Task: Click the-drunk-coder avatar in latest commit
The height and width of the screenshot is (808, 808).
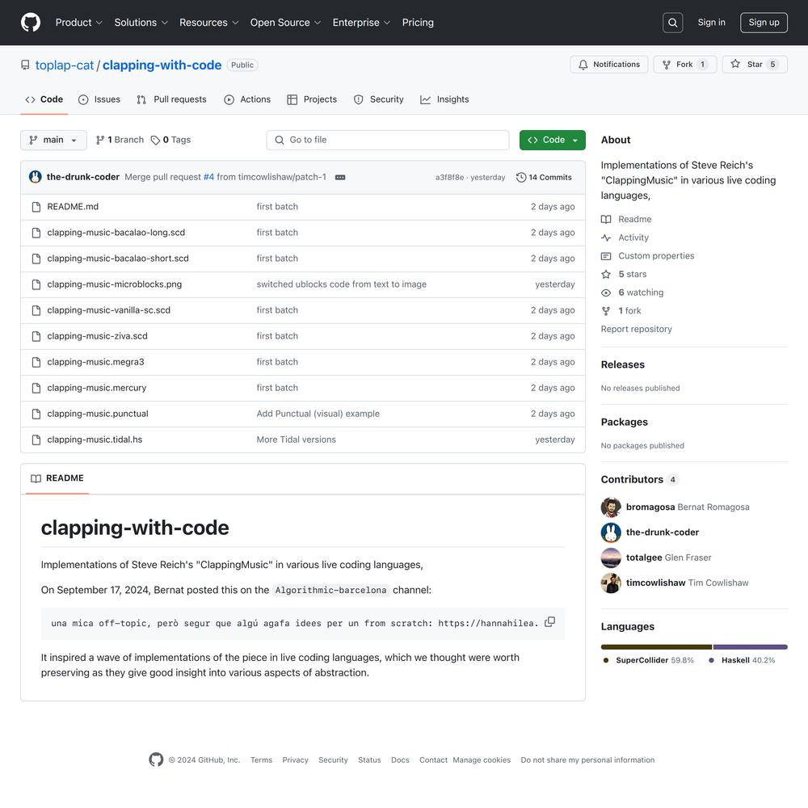Action: [x=35, y=177]
